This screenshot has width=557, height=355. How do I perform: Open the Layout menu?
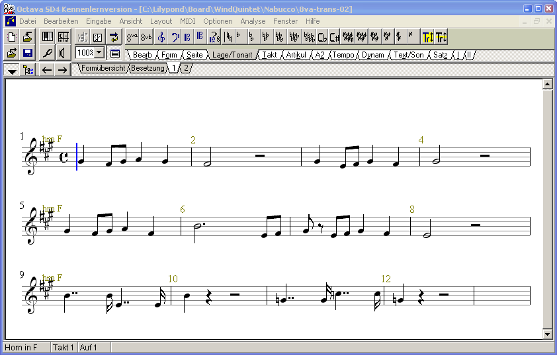coord(161,21)
